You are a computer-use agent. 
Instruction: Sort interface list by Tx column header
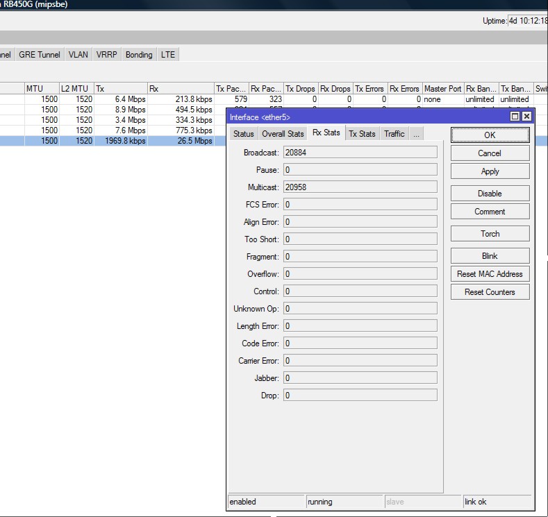pyautogui.click(x=120, y=89)
